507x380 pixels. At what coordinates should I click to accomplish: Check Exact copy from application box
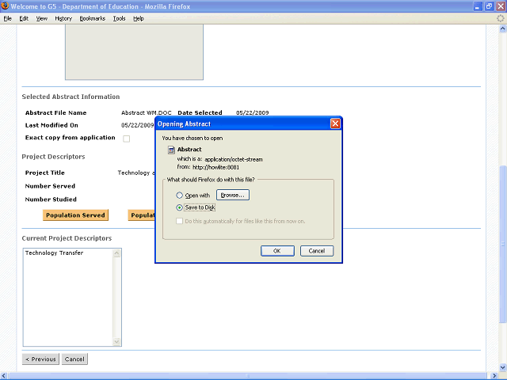point(127,139)
